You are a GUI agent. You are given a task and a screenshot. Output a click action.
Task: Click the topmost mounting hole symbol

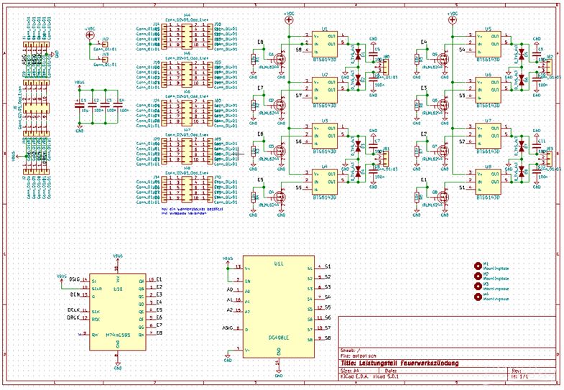478,266
